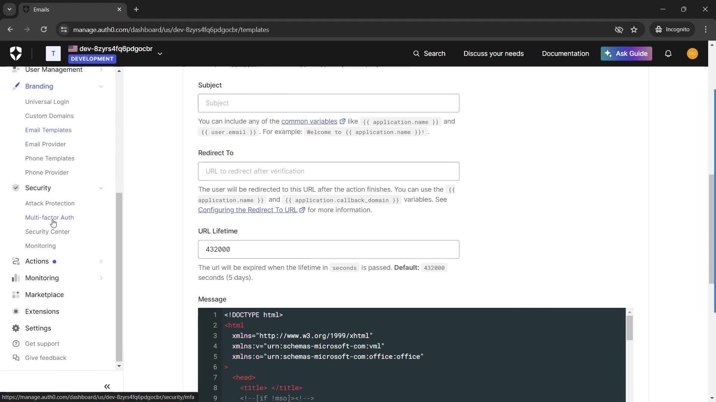Image resolution: width=716 pixels, height=402 pixels.
Task: Click the Auth0 shield logo
Action: coord(16,54)
